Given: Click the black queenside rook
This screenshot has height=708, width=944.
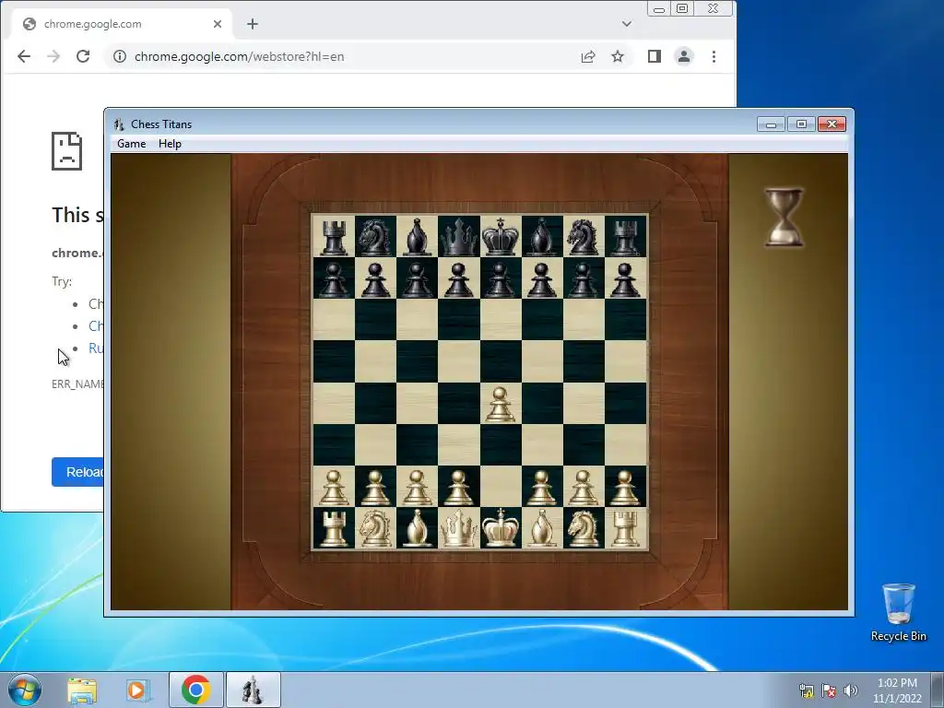Looking at the screenshot, I should [334, 237].
